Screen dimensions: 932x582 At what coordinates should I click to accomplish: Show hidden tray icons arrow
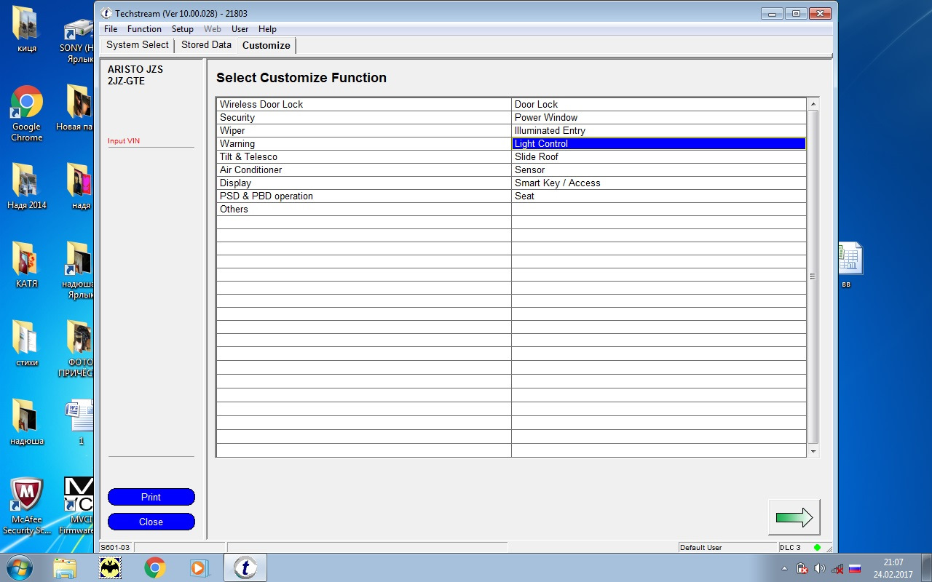coord(784,568)
